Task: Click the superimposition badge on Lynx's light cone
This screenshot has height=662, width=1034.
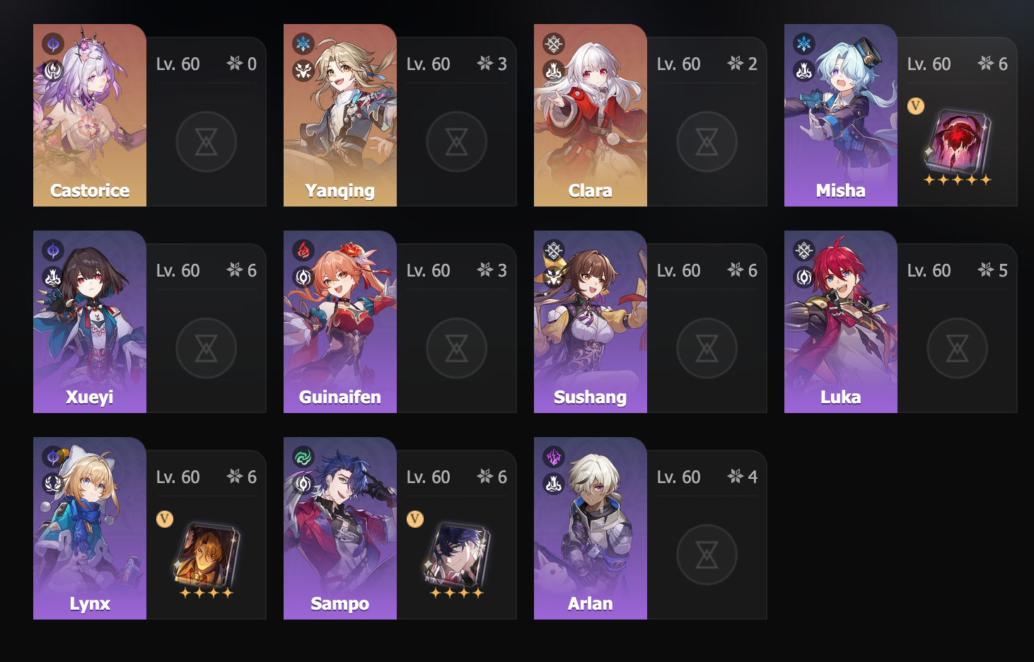Action: tap(165, 520)
